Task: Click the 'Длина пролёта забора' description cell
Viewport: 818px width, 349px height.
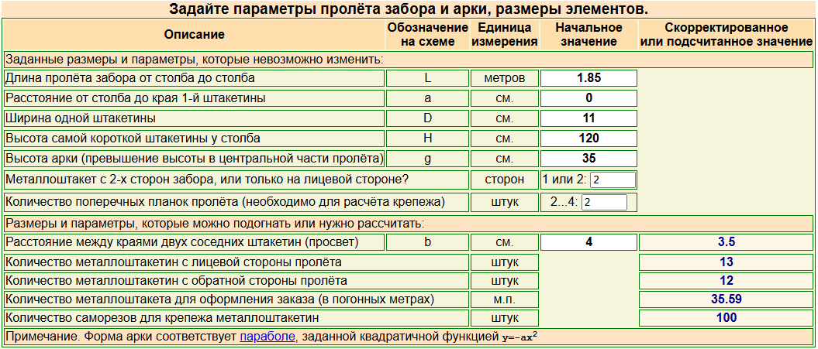Action: click(194, 78)
